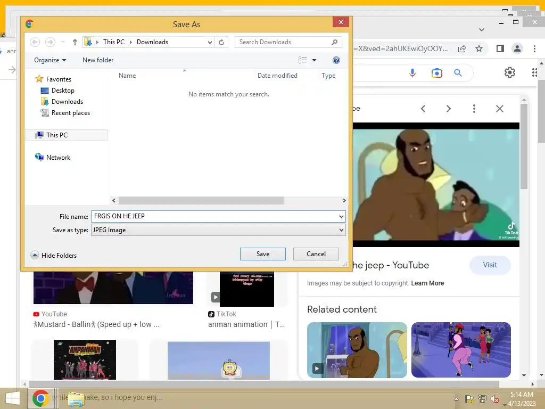The image size is (545, 409).
Task: Show previous image in preview panel
Action: (x=423, y=109)
